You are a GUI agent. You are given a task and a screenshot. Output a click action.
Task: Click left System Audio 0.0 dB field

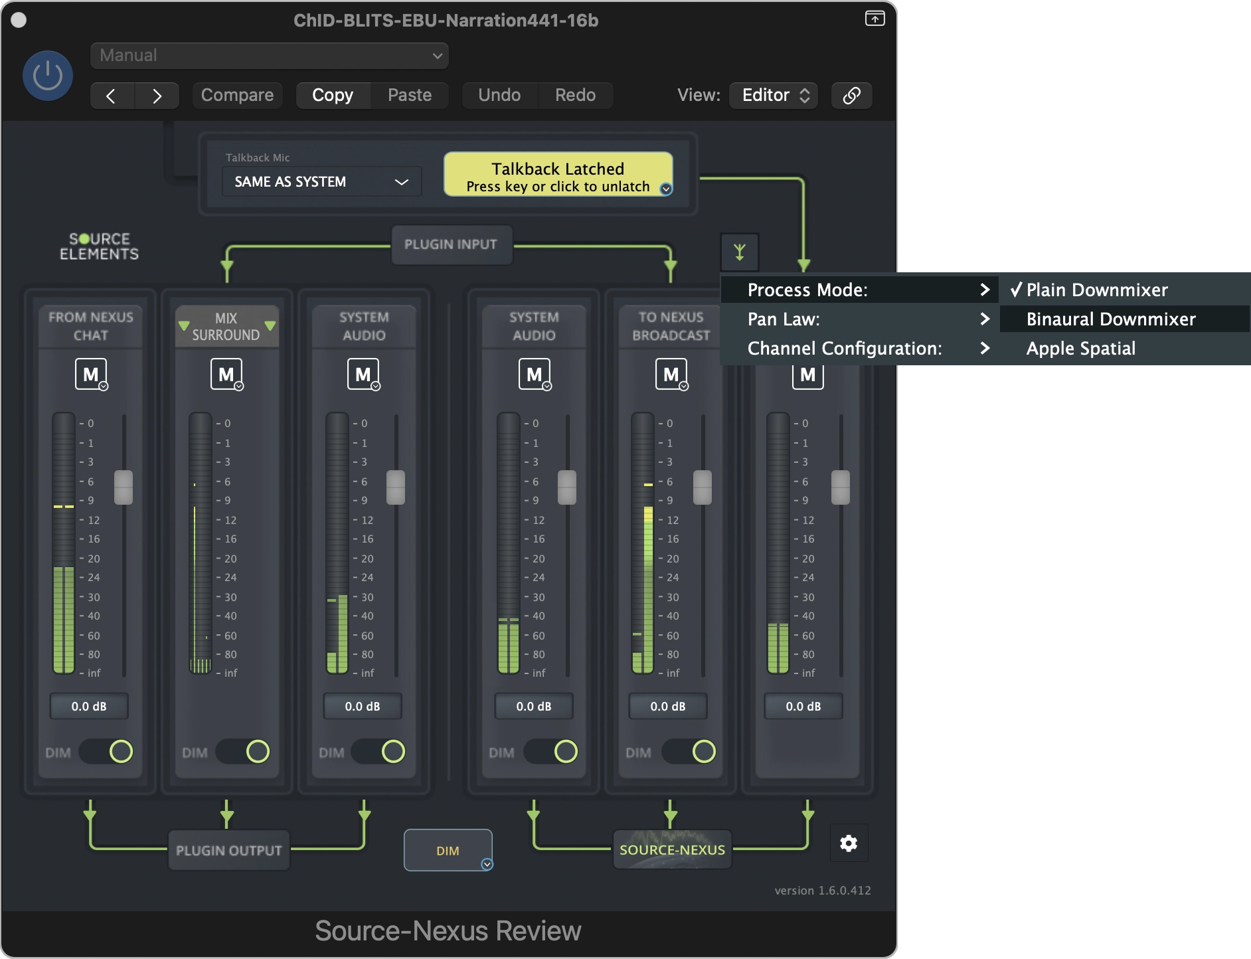pos(363,706)
